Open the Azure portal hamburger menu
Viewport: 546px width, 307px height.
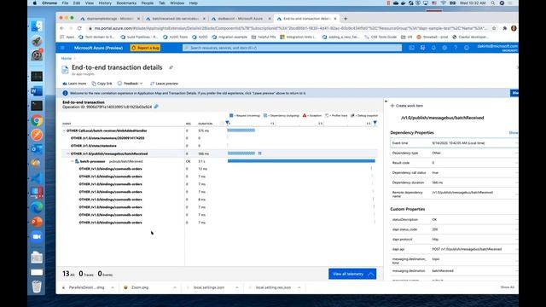[x=62, y=48]
